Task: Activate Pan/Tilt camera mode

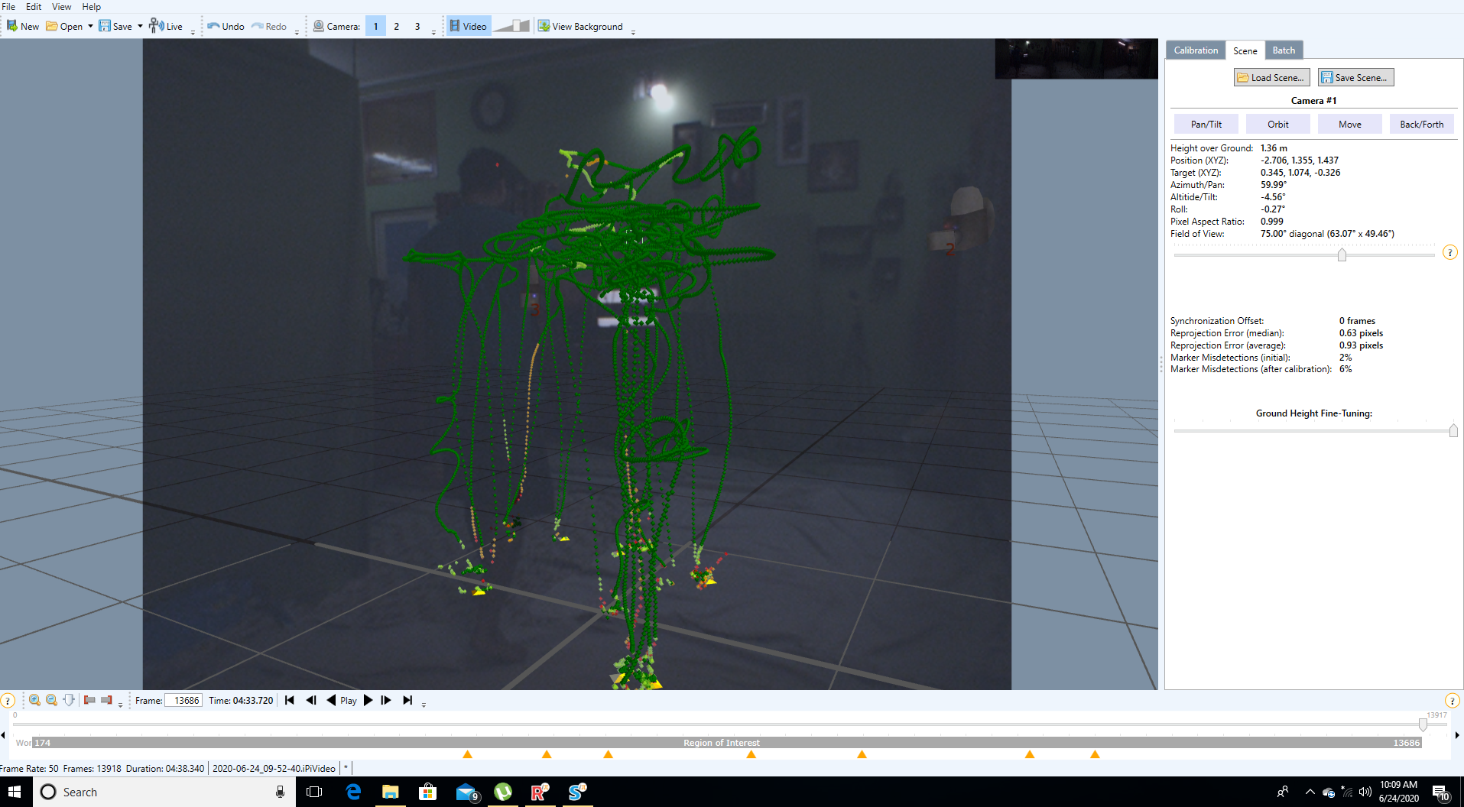Action: [x=1206, y=124]
